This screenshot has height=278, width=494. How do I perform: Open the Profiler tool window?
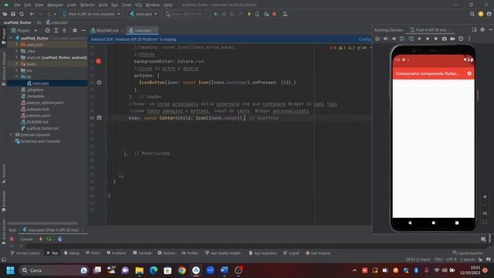[x=190, y=253]
